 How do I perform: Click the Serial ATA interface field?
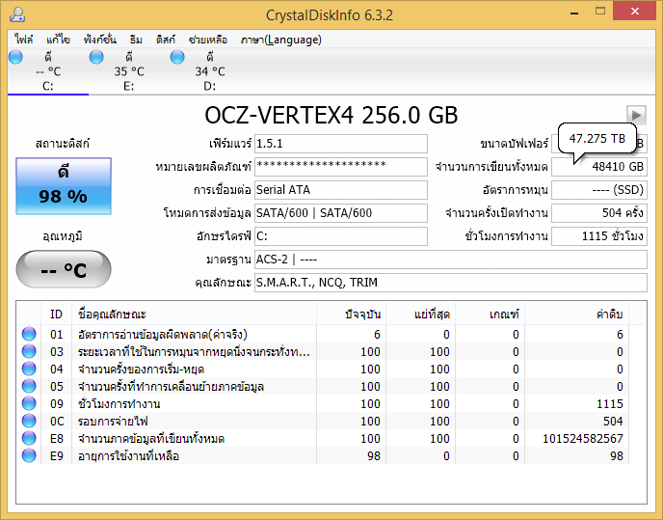(x=341, y=190)
